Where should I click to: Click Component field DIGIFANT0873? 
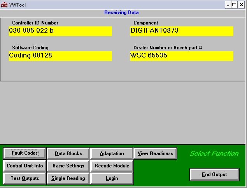click(182, 31)
